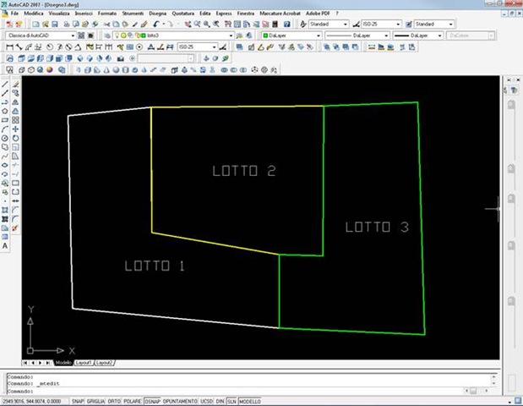Select the Array modify tool
This screenshot has width=523, height=406.
15,120
